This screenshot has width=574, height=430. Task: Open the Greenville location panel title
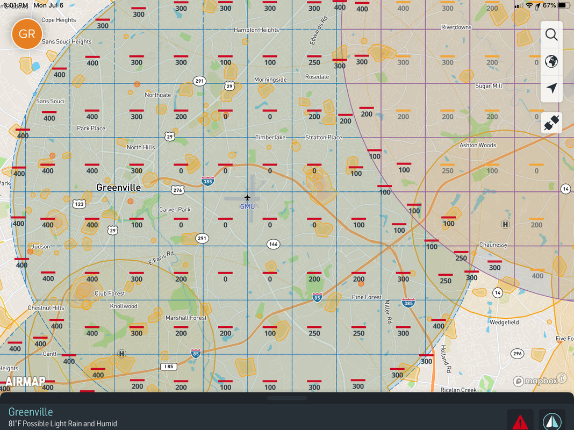(31, 412)
